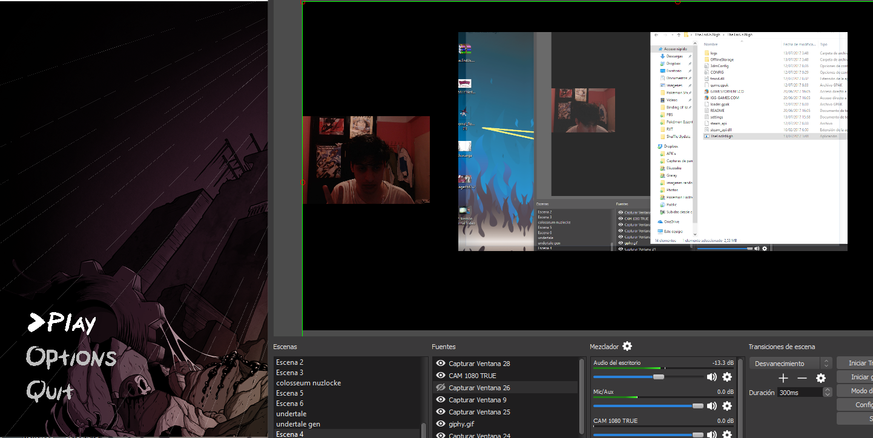Toggle eye icon for Capturar Ventana 24
The width and height of the screenshot is (873, 438).
tap(441, 435)
